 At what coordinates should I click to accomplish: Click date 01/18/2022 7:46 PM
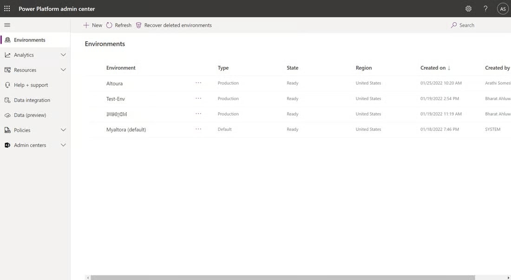pyautogui.click(x=439, y=129)
